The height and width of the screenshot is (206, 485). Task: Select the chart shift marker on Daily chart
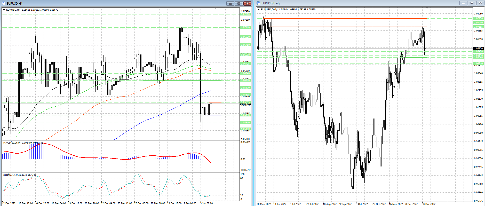click(x=427, y=8)
